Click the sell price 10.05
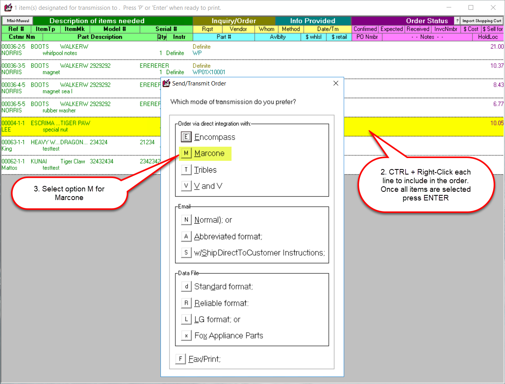 pyautogui.click(x=497, y=123)
